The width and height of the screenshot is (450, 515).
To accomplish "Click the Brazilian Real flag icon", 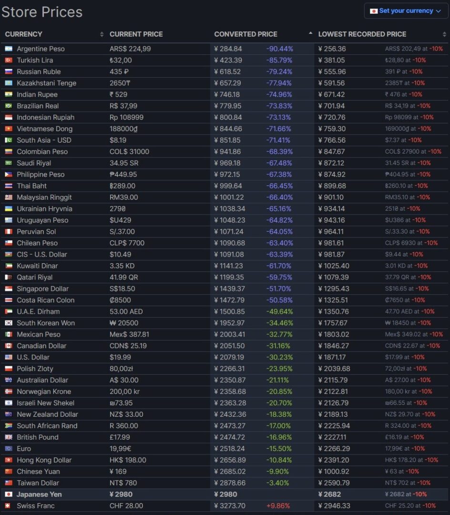I will 8,106.
